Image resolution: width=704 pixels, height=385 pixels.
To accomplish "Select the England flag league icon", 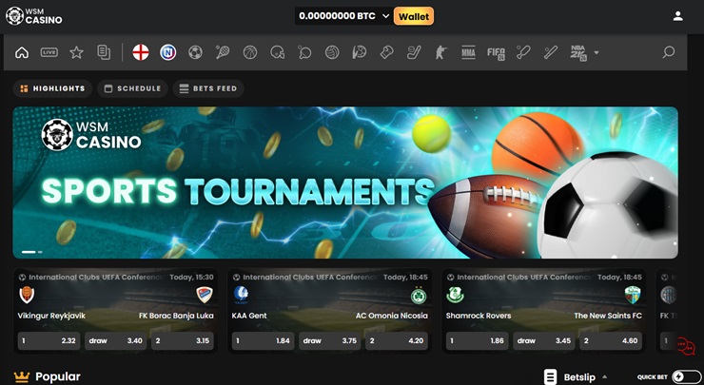I will (141, 52).
